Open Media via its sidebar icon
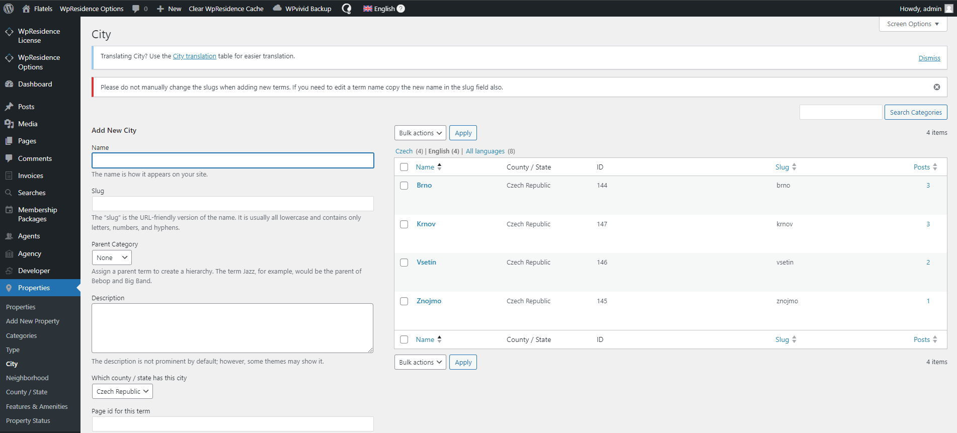 point(9,124)
